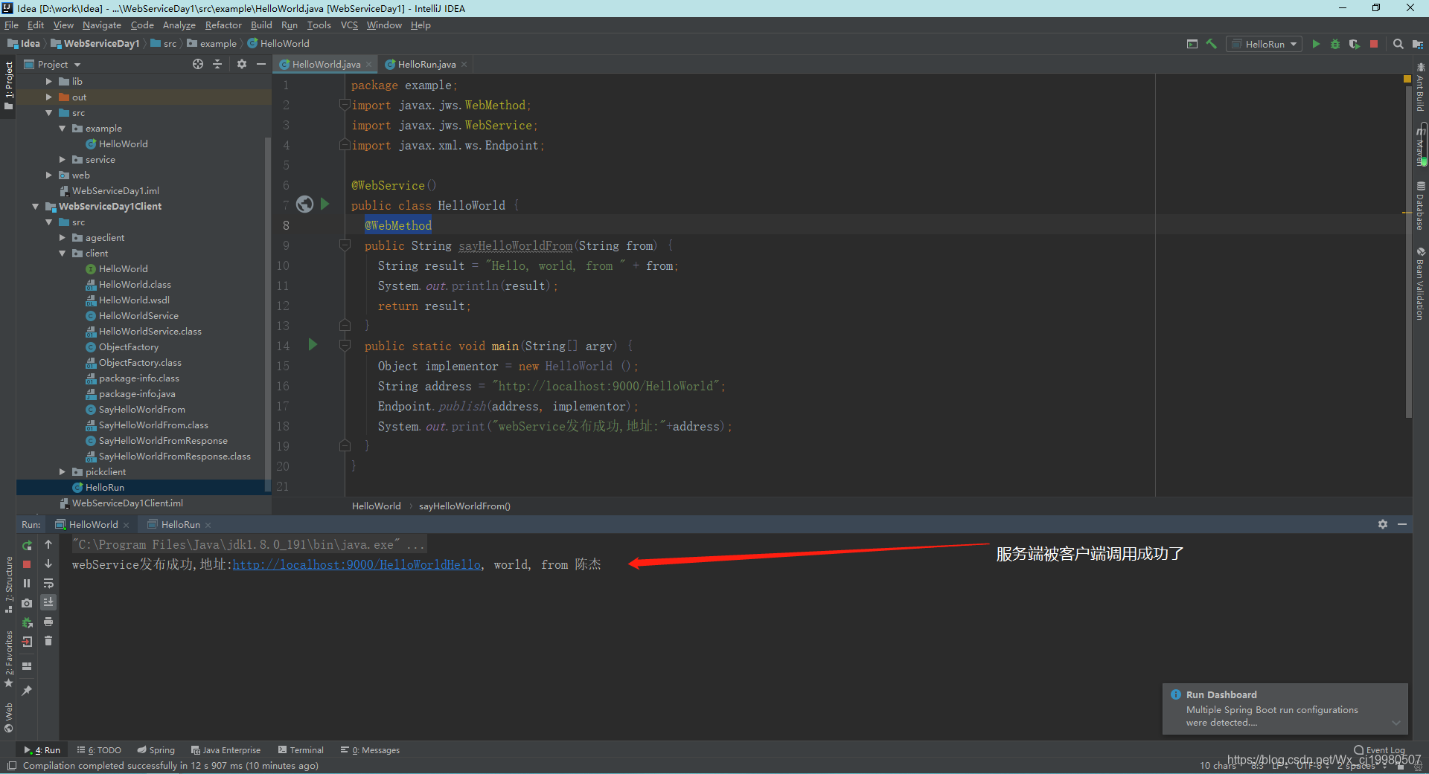Toggle the 2: Favorites tool window stripe
Image resolution: width=1429 pixels, height=774 pixels.
[8, 659]
